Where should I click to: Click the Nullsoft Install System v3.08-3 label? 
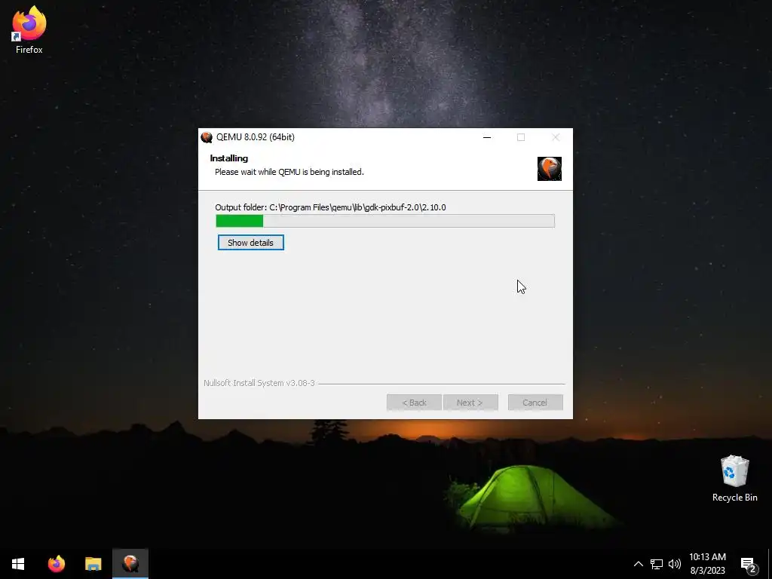pyautogui.click(x=259, y=383)
